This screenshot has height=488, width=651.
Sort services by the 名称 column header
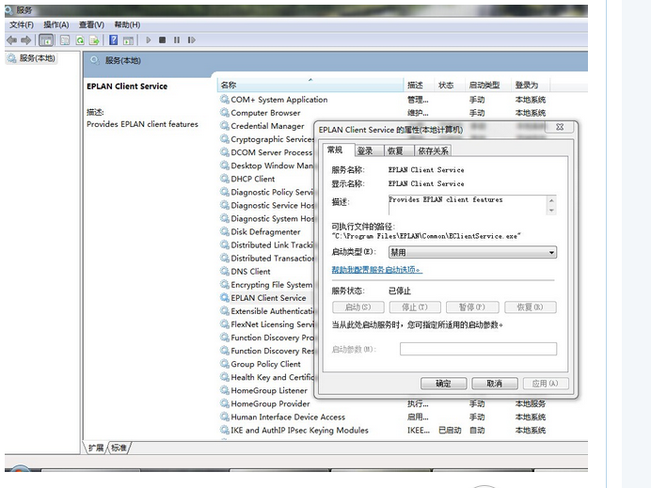click(x=229, y=85)
